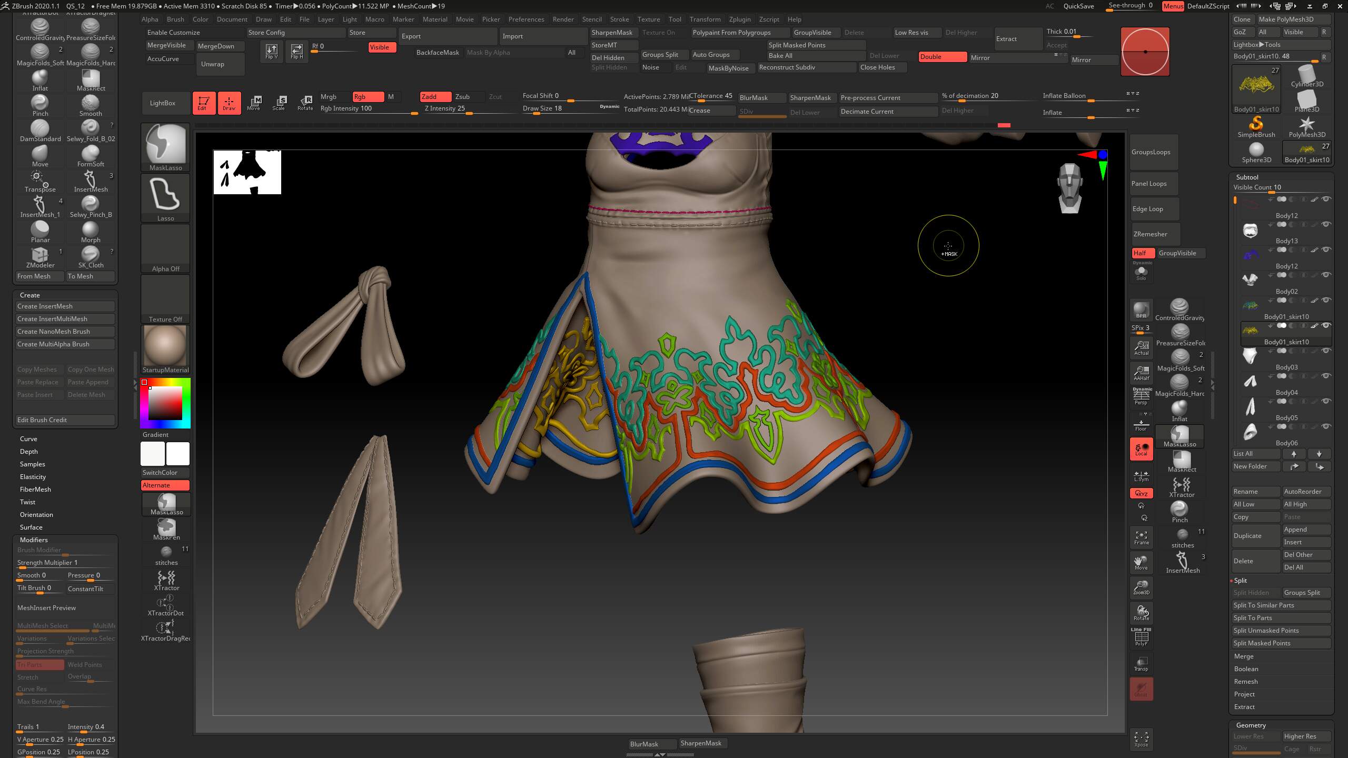Hide Body13 subtool with eye icon
Screen dimensions: 1348x758
pos(1326,224)
